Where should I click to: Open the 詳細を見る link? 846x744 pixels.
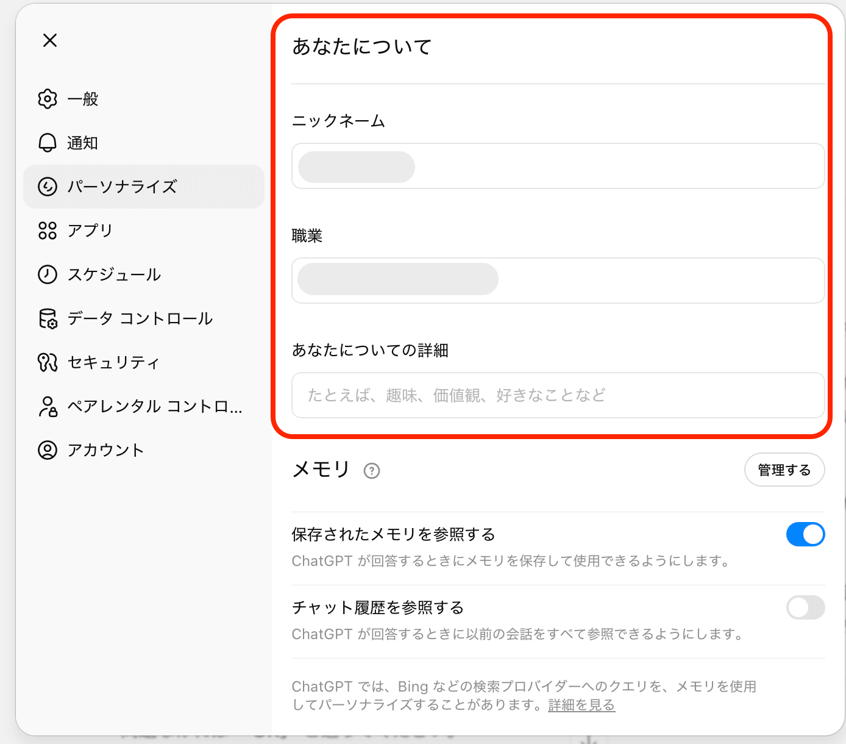581,705
